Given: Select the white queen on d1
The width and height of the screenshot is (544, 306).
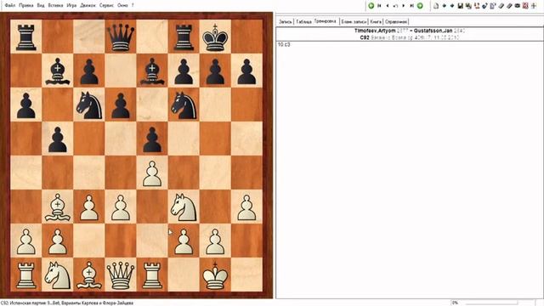Looking at the screenshot, I should (121, 275).
